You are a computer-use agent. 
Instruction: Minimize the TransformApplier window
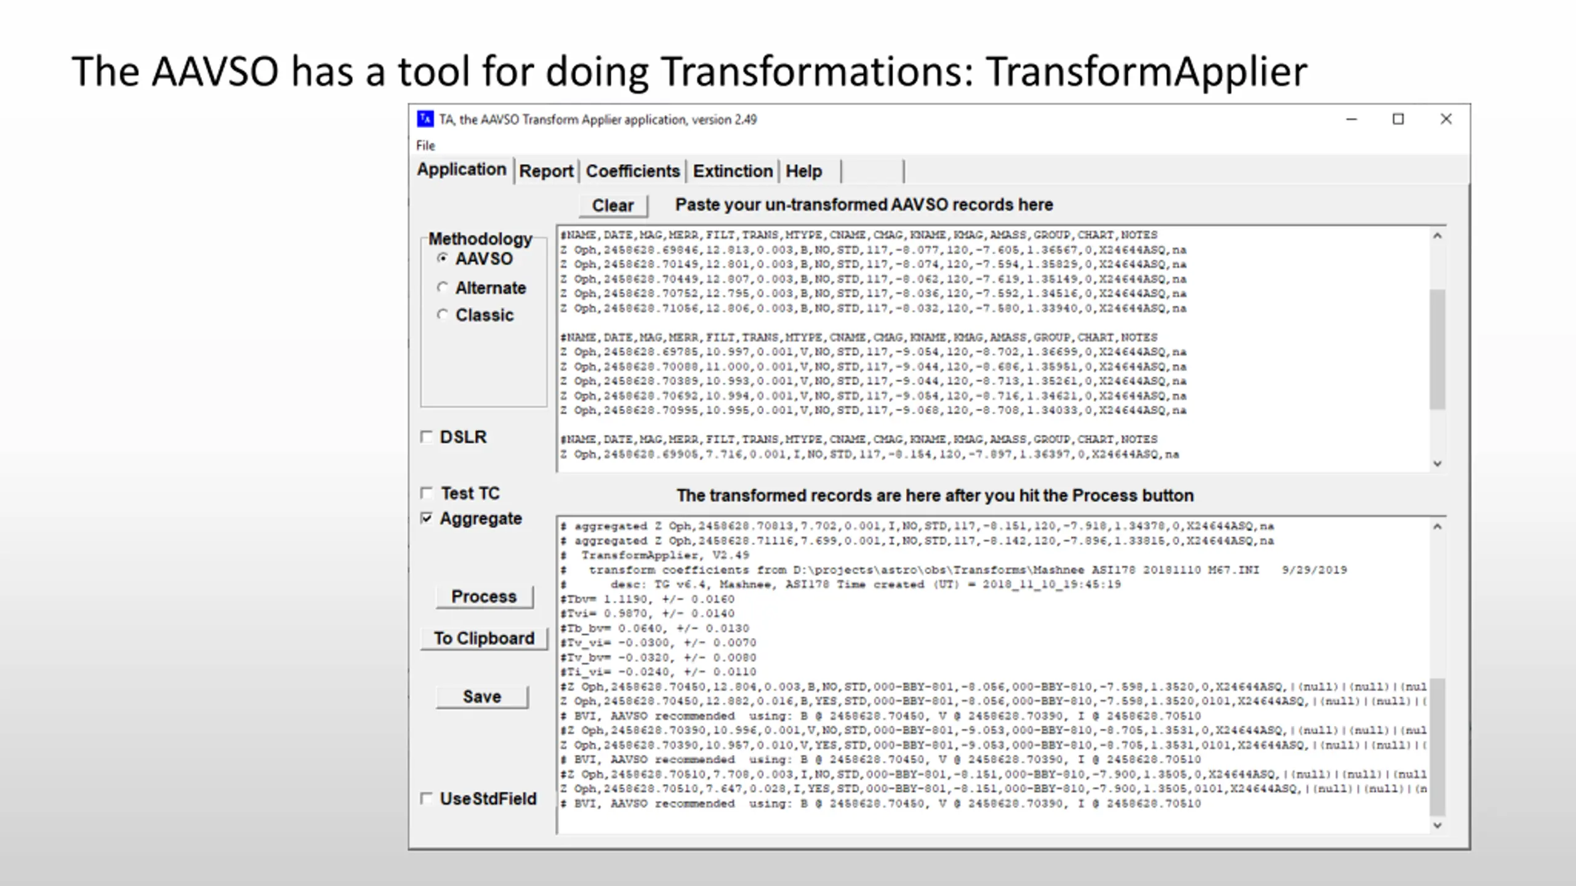[x=1351, y=119]
